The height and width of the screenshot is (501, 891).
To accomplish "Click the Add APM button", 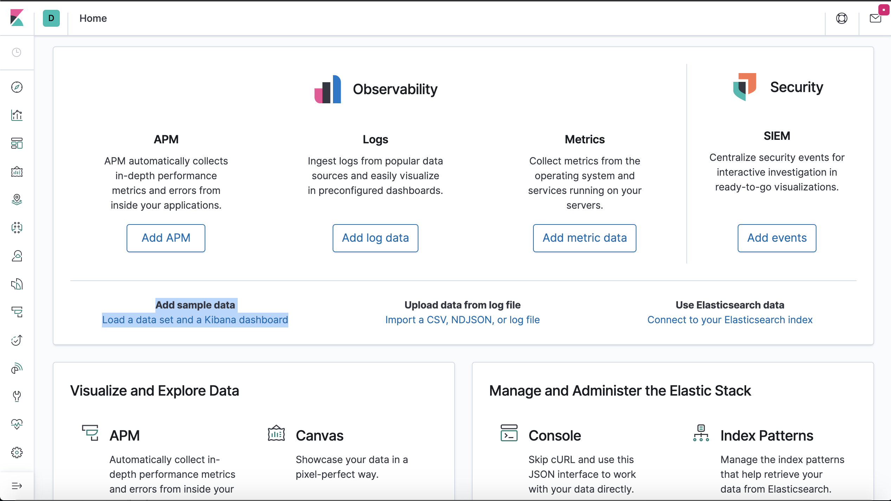I will click(166, 238).
